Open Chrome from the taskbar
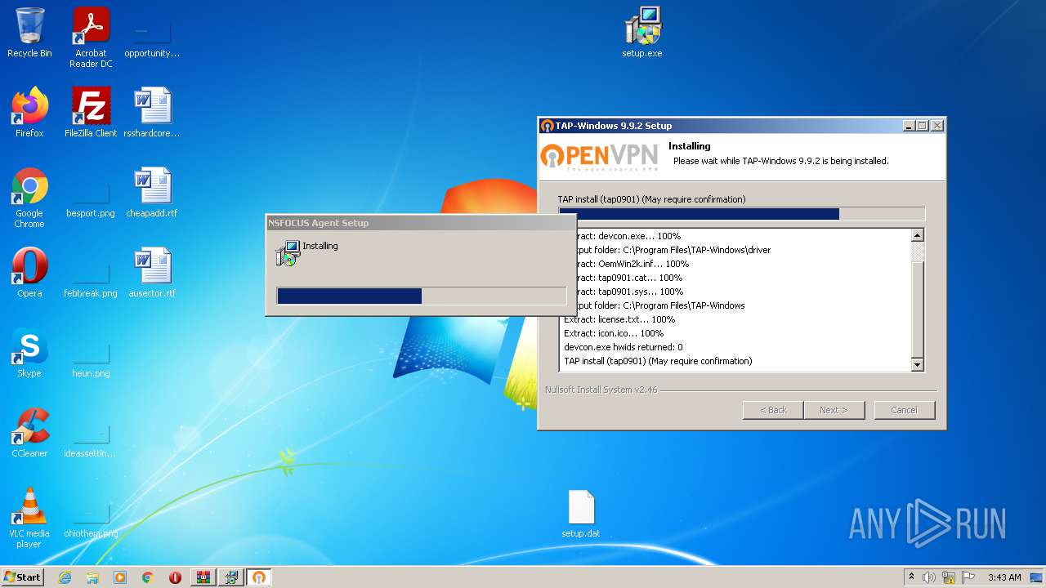Viewport: 1046px width, 588px height. click(x=148, y=577)
